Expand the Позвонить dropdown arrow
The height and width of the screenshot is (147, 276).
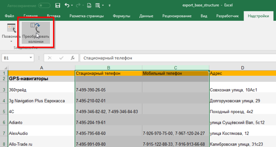11,42
